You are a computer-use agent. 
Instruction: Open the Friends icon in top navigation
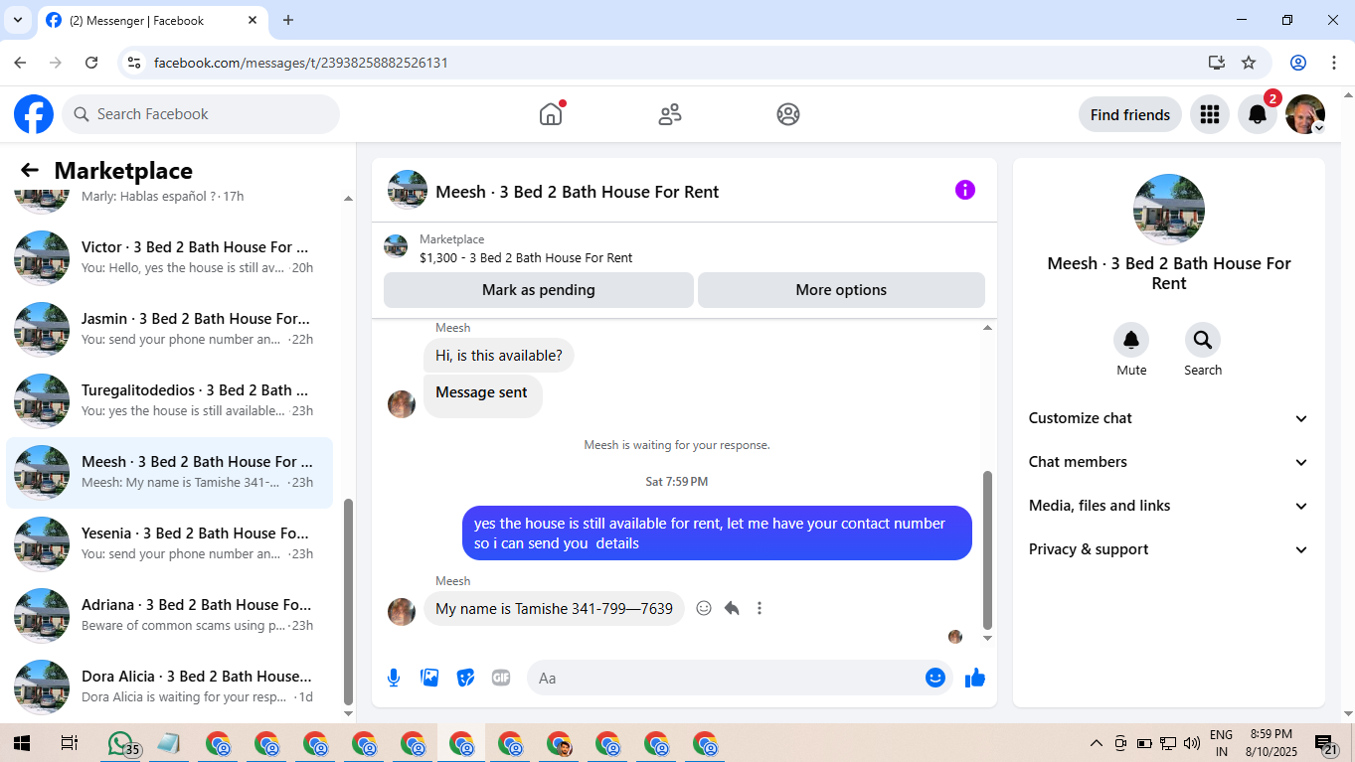pyautogui.click(x=670, y=114)
